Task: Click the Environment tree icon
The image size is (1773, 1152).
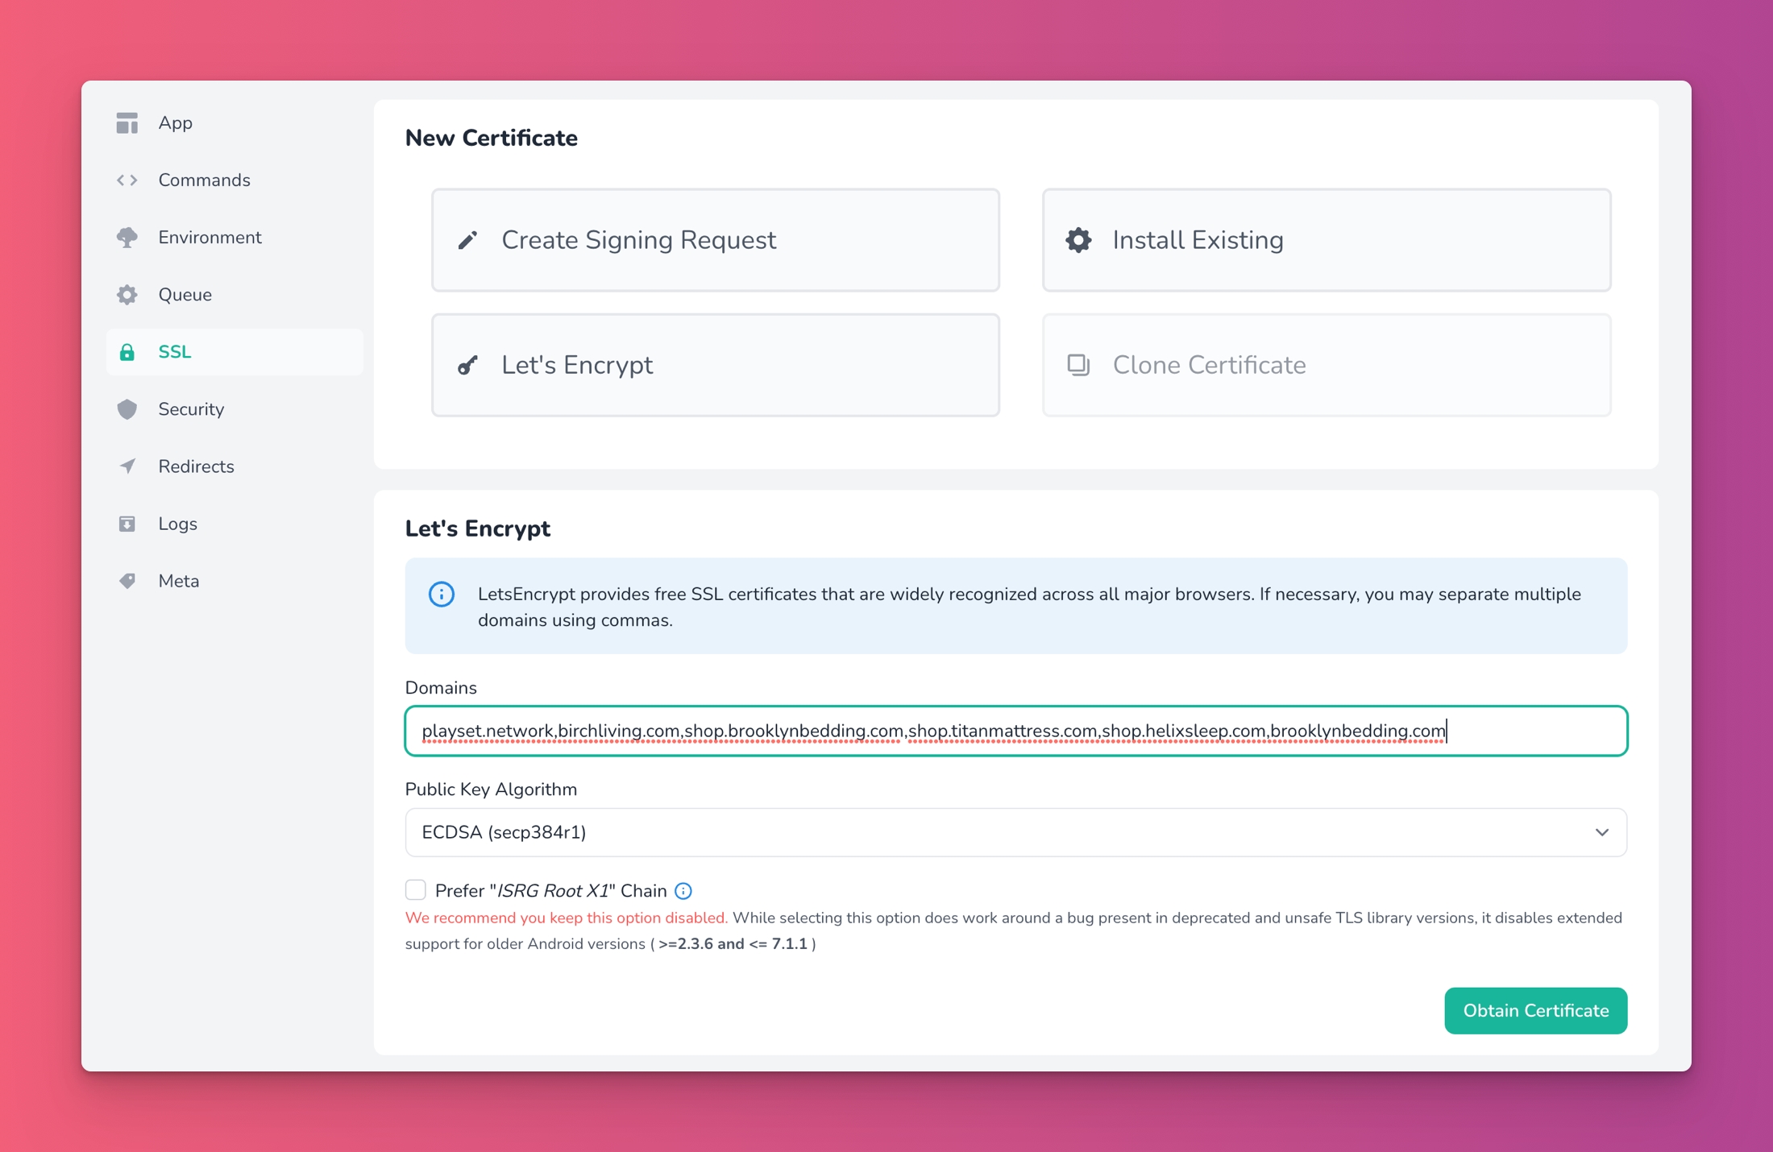Action: coord(127,238)
